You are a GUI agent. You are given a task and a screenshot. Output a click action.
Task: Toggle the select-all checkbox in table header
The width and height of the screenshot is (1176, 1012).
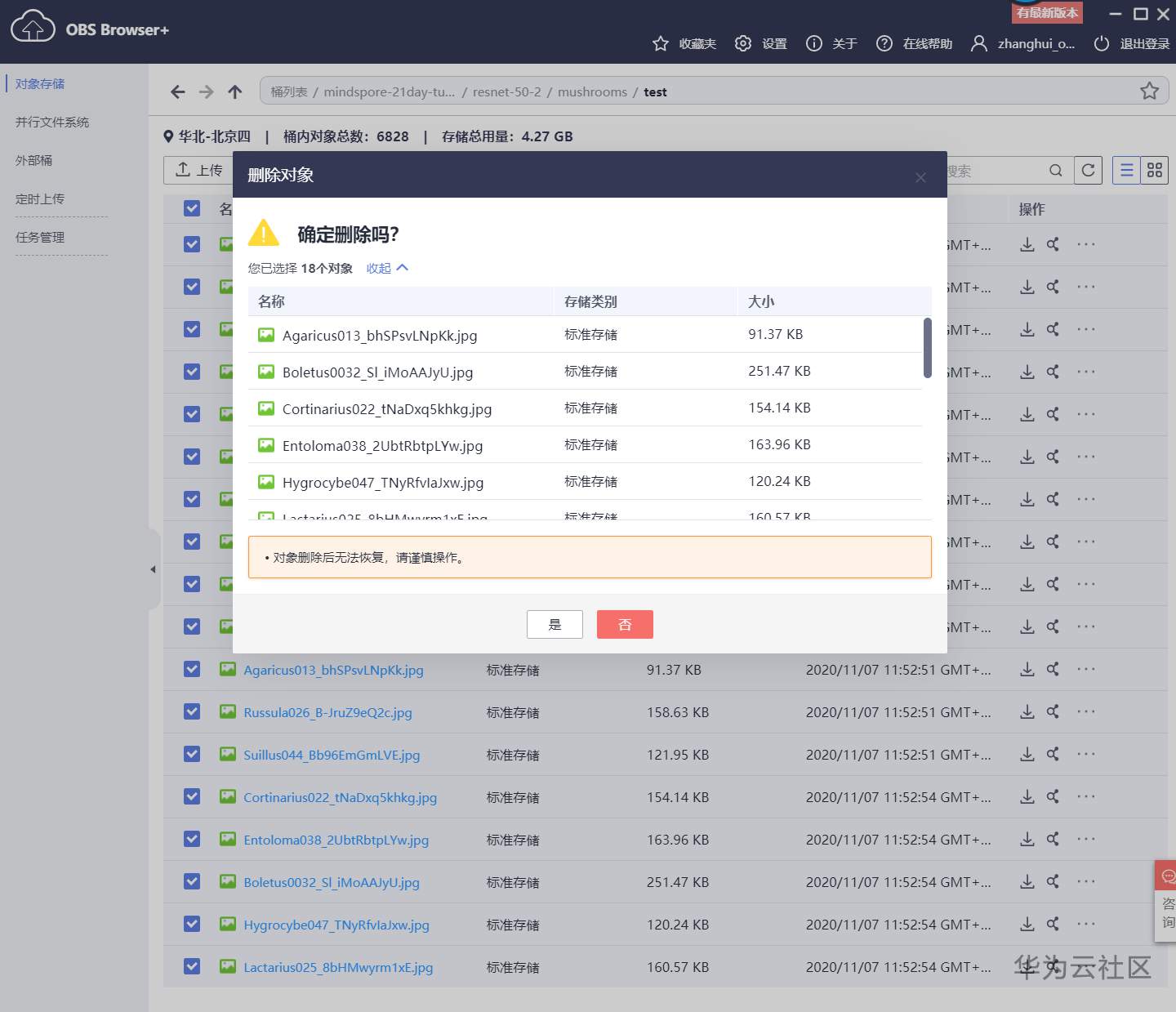tap(192, 208)
